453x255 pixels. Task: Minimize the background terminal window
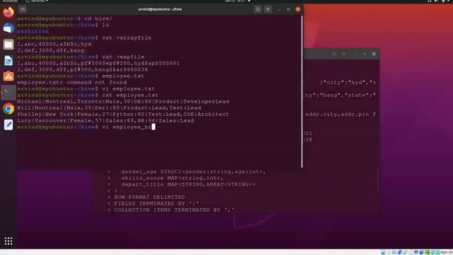tap(355, 54)
